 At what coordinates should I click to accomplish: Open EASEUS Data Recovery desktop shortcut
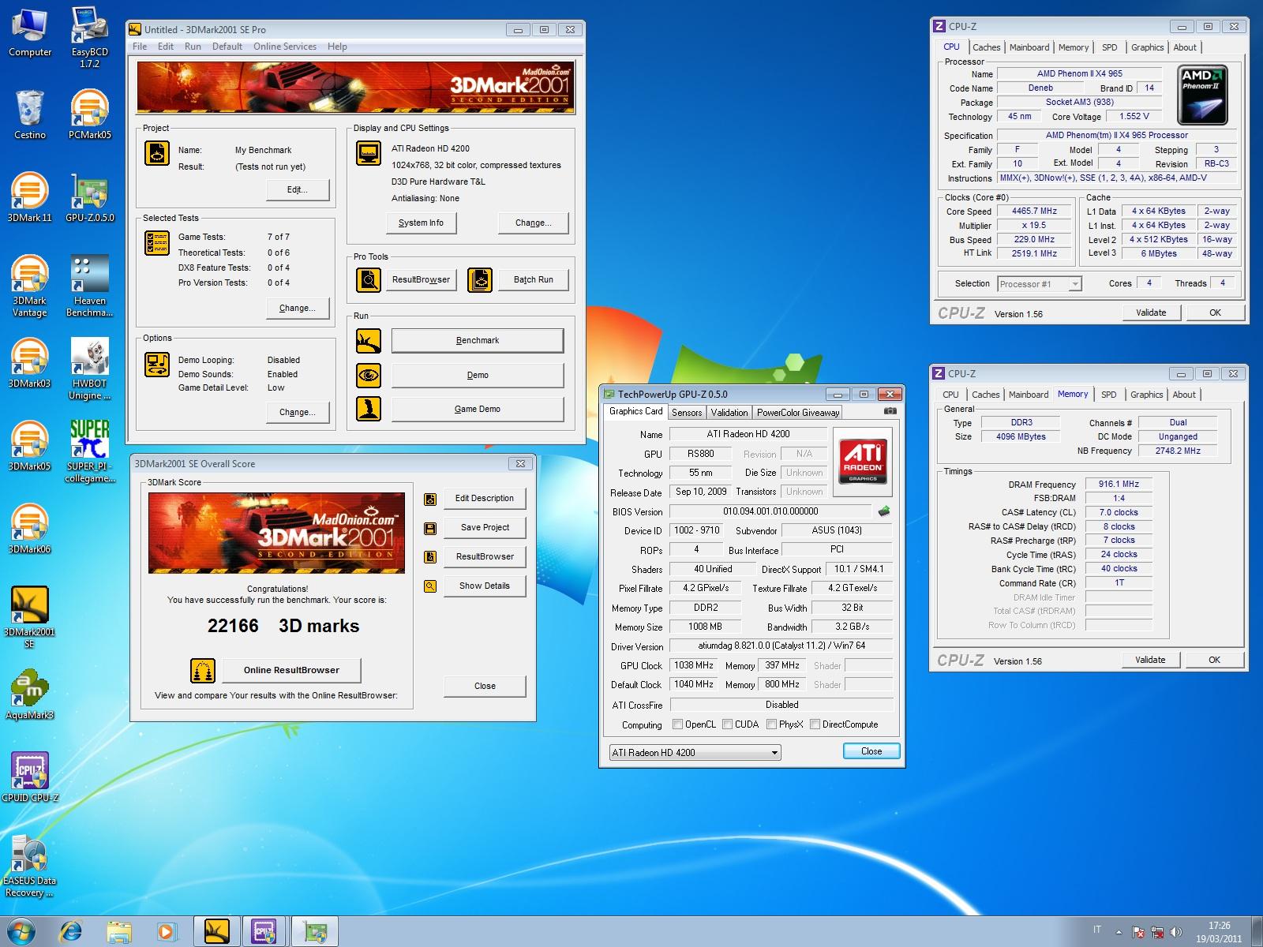[30, 866]
